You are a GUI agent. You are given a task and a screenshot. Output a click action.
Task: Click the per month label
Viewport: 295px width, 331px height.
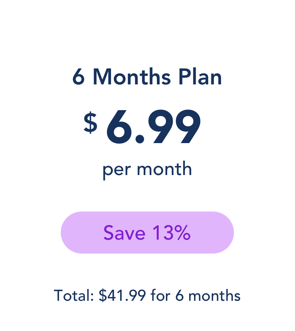tap(147, 170)
